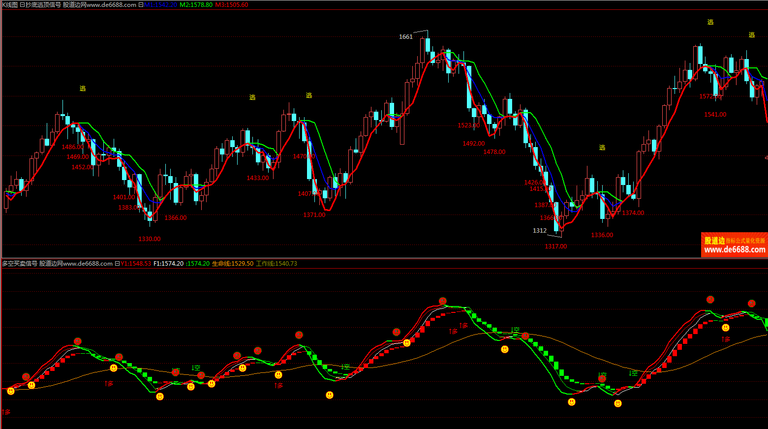Click the 逃 marker above the 1336.00 low

pos(602,148)
